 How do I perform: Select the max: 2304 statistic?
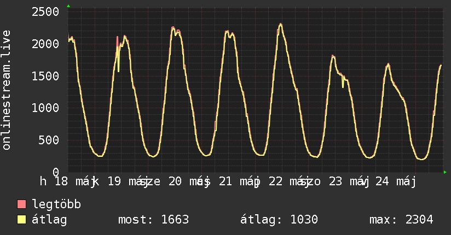pyautogui.click(x=401, y=220)
